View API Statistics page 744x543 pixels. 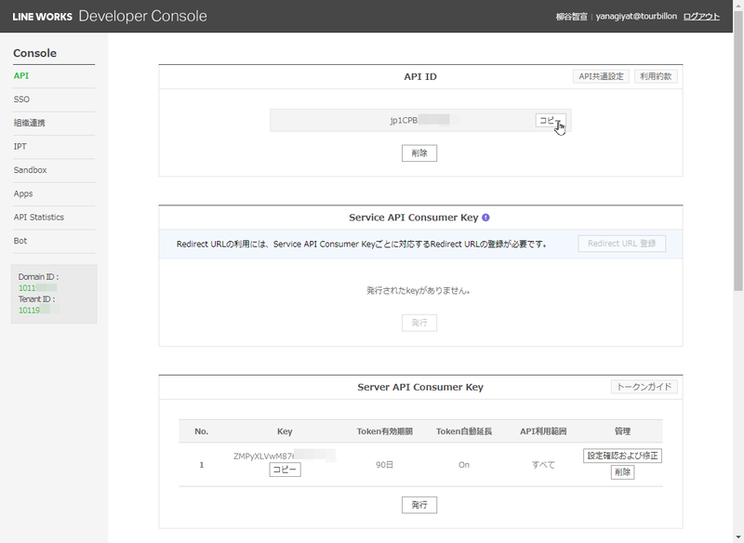point(39,217)
